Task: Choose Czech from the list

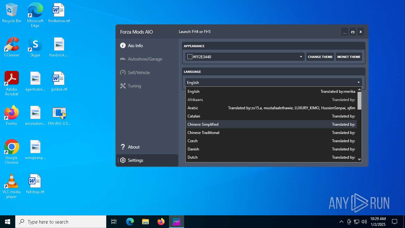Action: [x=271, y=141]
